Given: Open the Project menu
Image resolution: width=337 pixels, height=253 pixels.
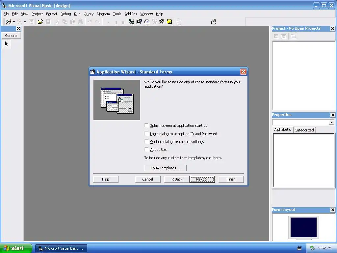Looking at the screenshot, I should coord(37,14).
